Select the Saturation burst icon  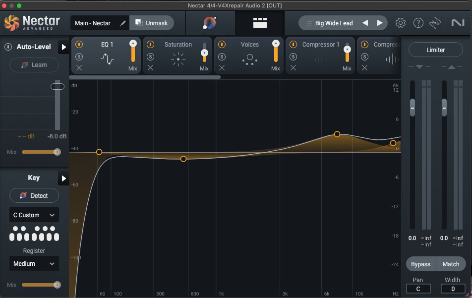178,60
